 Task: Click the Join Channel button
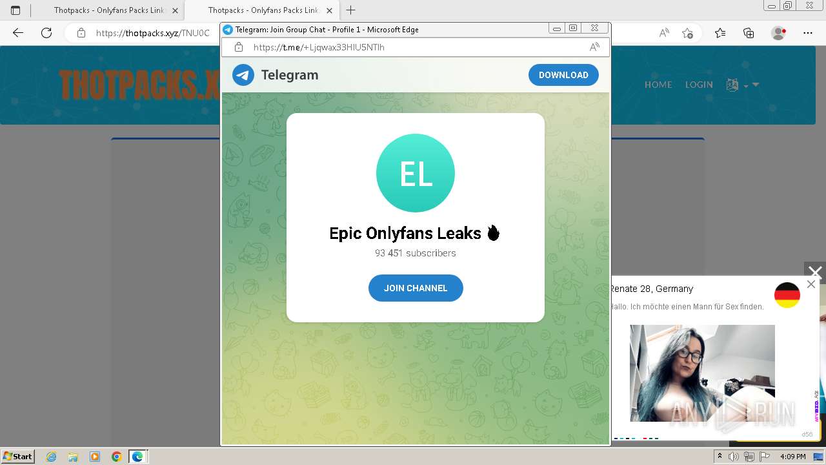(x=416, y=288)
